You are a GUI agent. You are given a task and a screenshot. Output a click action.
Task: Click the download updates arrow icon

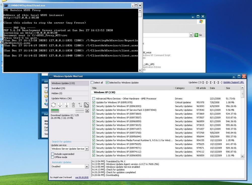coord(60,105)
